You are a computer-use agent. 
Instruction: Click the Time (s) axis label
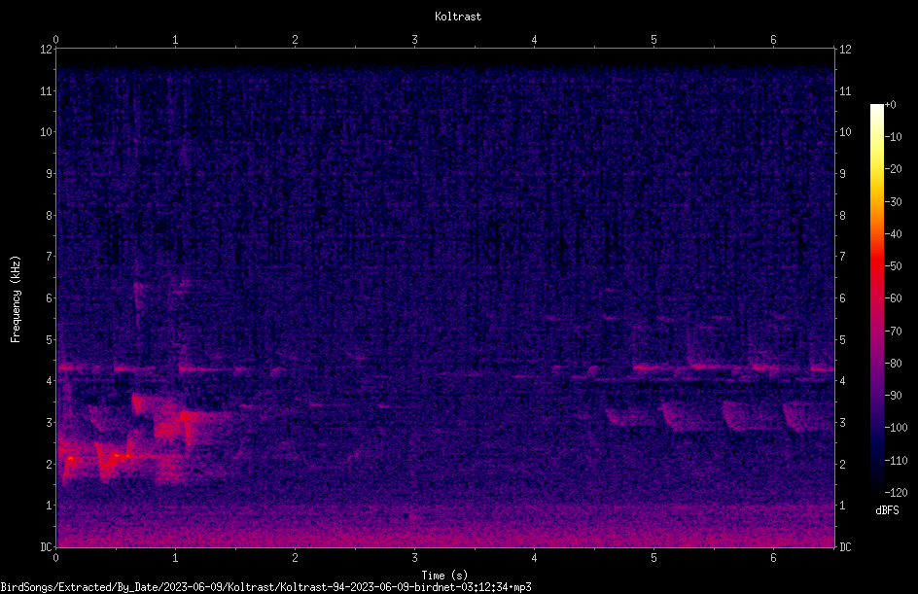(x=444, y=576)
